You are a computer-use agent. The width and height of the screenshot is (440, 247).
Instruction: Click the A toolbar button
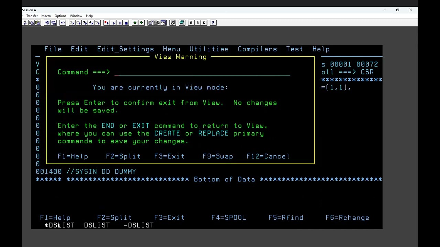point(191,23)
